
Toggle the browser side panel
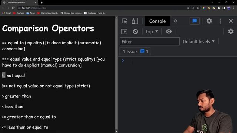224,8
